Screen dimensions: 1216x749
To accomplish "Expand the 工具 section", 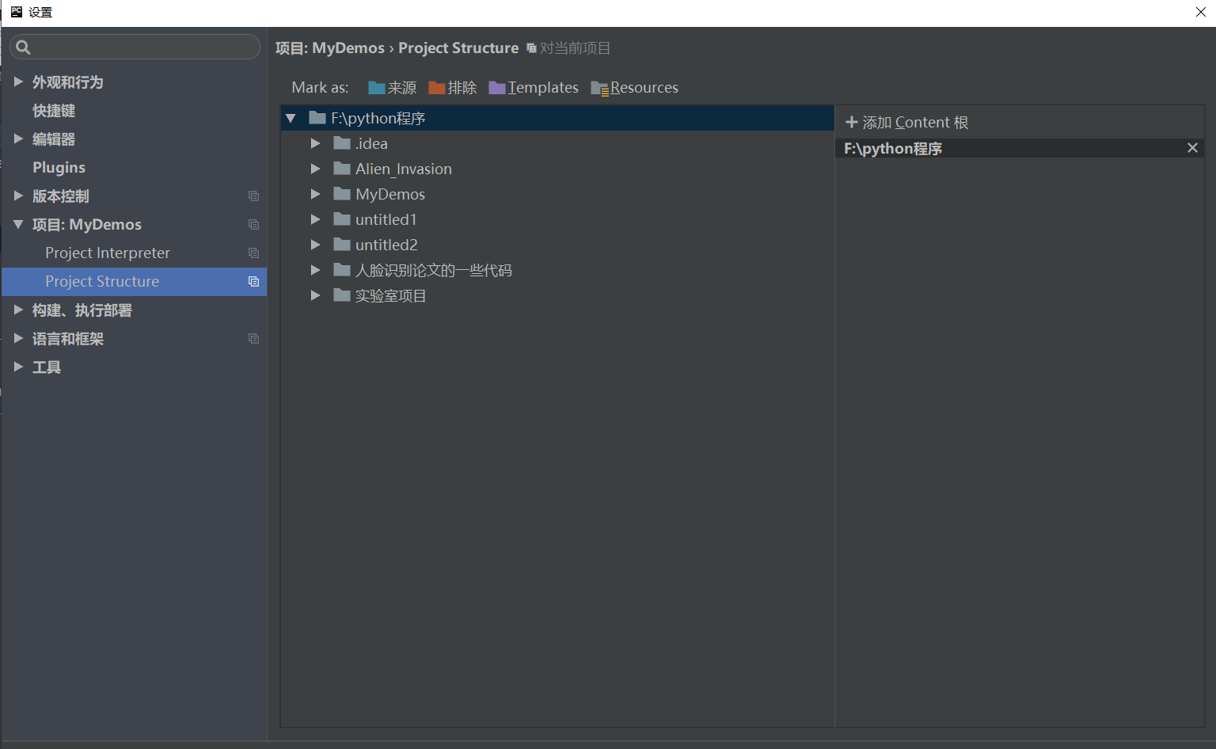I will 18,367.
